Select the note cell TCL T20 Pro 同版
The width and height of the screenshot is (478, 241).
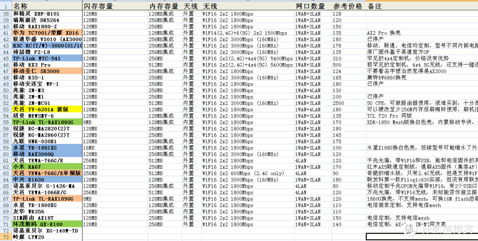coord(422,116)
